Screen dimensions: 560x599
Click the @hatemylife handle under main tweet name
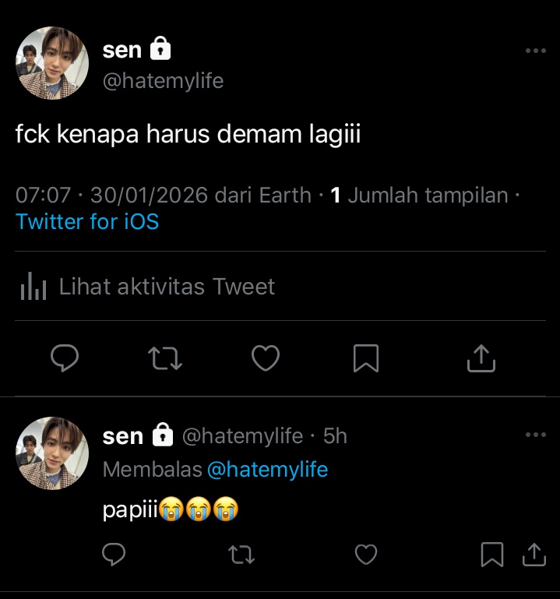[163, 81]
